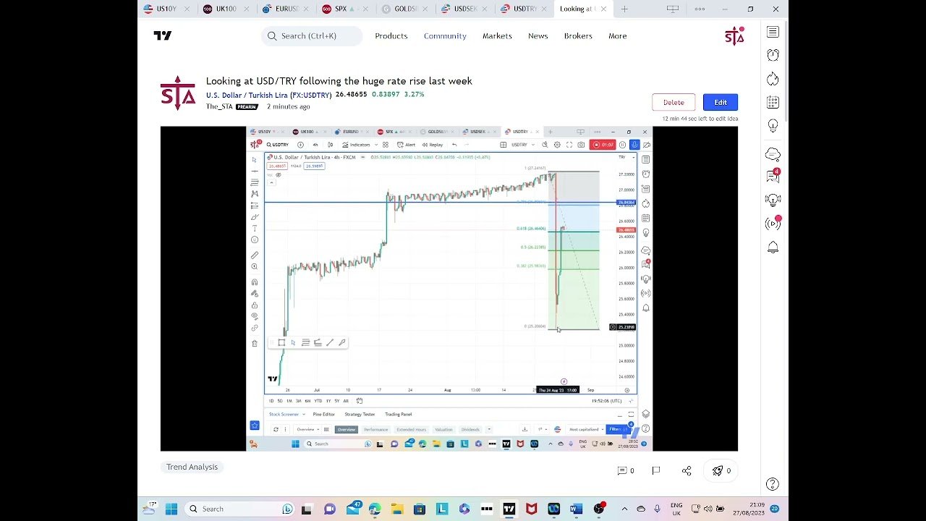Expand the More menu
Image resolution: width=926 pixels, height=521 pixels.
click(618, 35)
